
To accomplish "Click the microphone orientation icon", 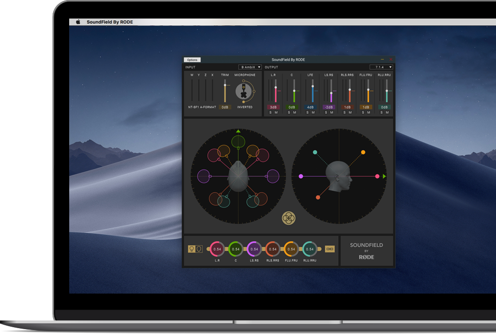I will tap(244, 92).
